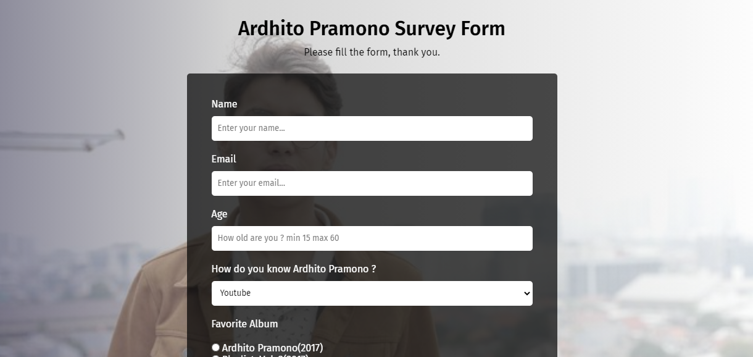Click the 'How do you know Ardhito Pramono ?' label
This screenshot has height=357, width=753.
tap(293, 269)
